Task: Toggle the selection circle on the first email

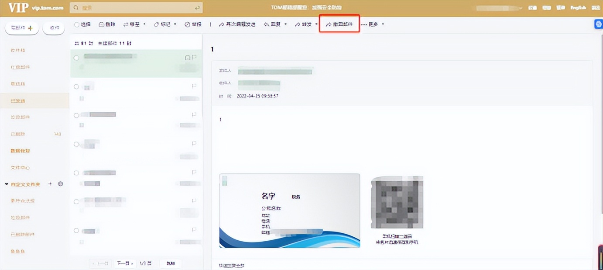Action: [x=76, y=57]
